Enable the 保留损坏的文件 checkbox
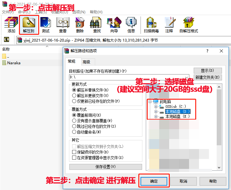 (x=74, y=152)
